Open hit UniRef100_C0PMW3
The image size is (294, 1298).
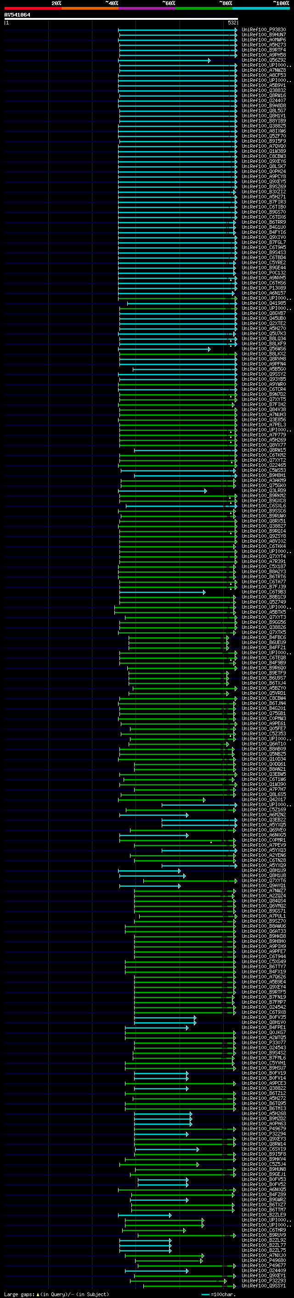coord(264,719)
